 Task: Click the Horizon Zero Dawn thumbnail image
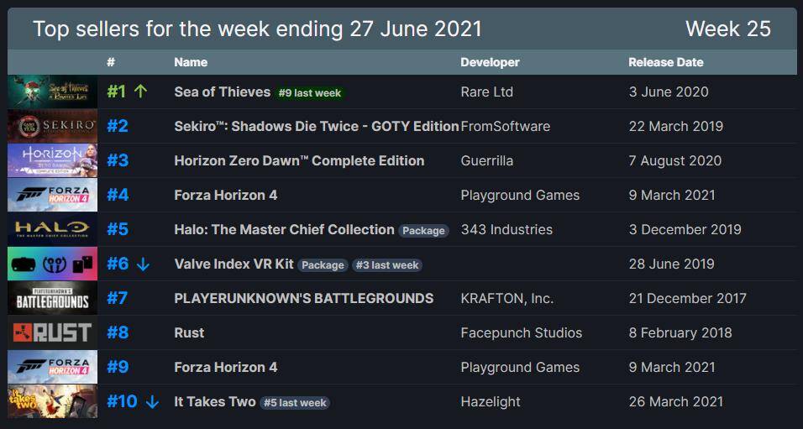(x=52, y=160)
